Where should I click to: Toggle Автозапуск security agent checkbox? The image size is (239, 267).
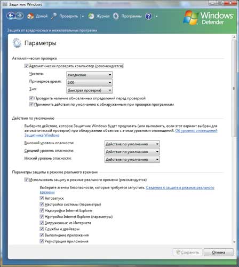point(42,198)
